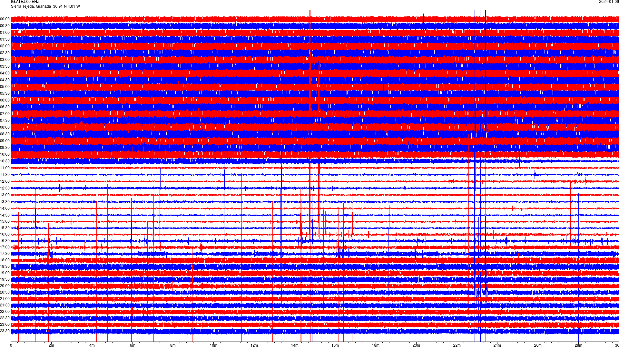
Task: Select the 19:00 time row label
Action: click(x=5, y=273)
